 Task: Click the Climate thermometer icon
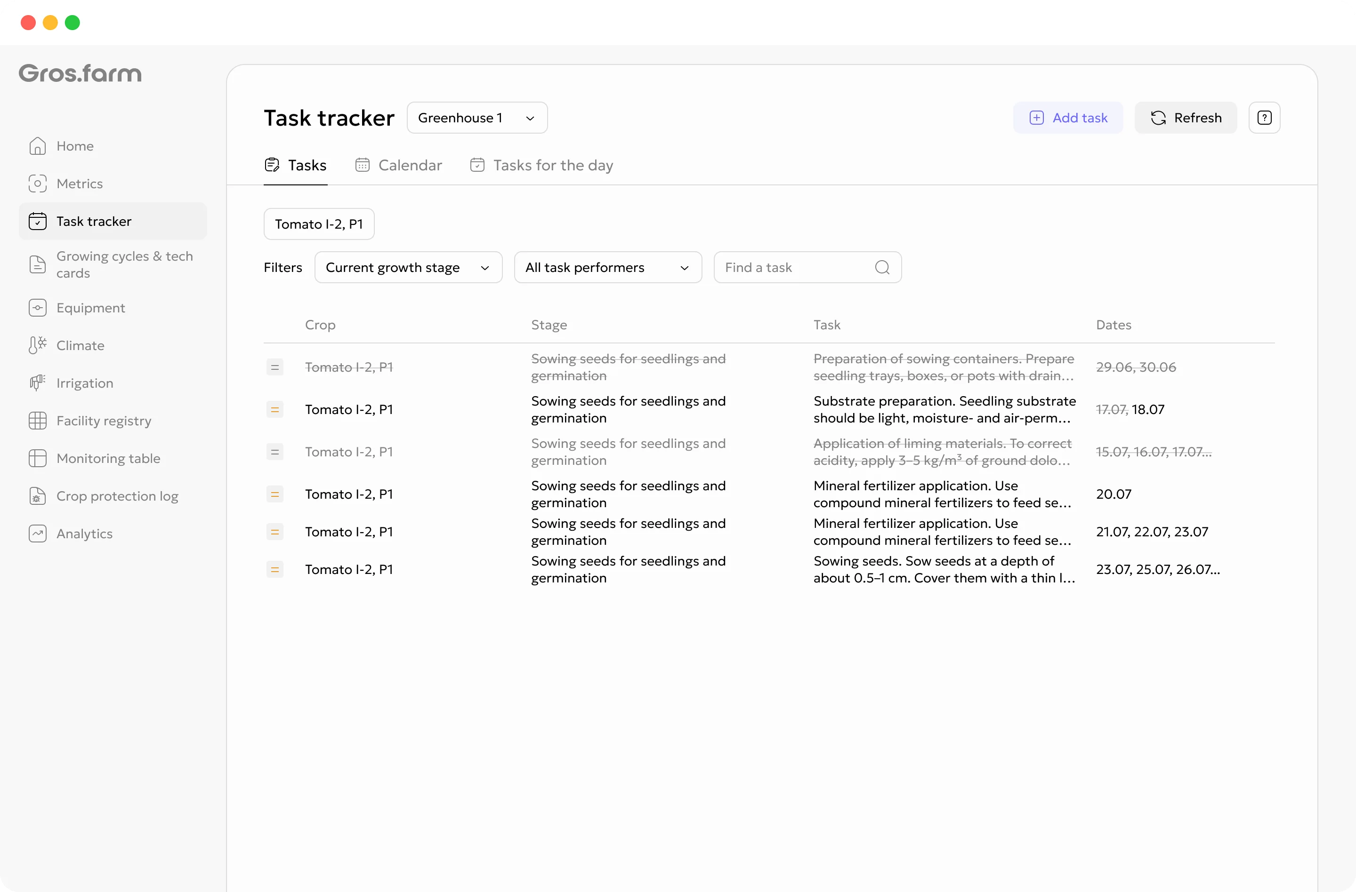38,345
